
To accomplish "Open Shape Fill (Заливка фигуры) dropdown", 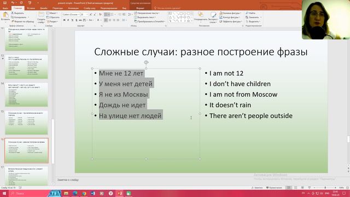I will [230, 13].
